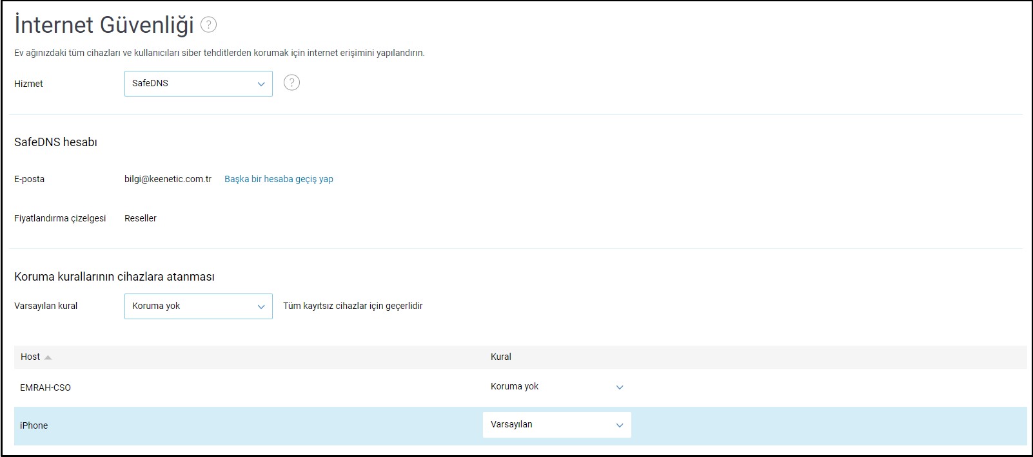Select the EMRAH-CSO host name
The height and width of the screenshot is (457, 1033).
45,387
